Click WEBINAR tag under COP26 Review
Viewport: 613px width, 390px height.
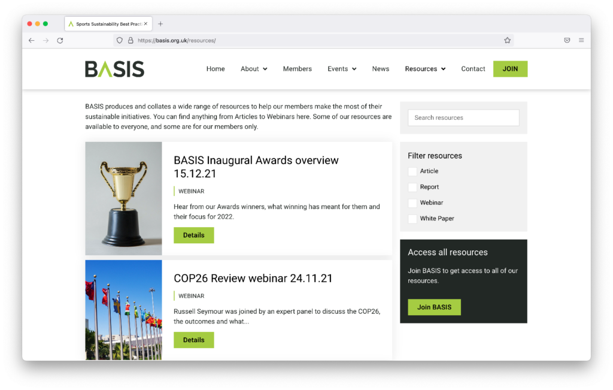[x=191, y=296]
